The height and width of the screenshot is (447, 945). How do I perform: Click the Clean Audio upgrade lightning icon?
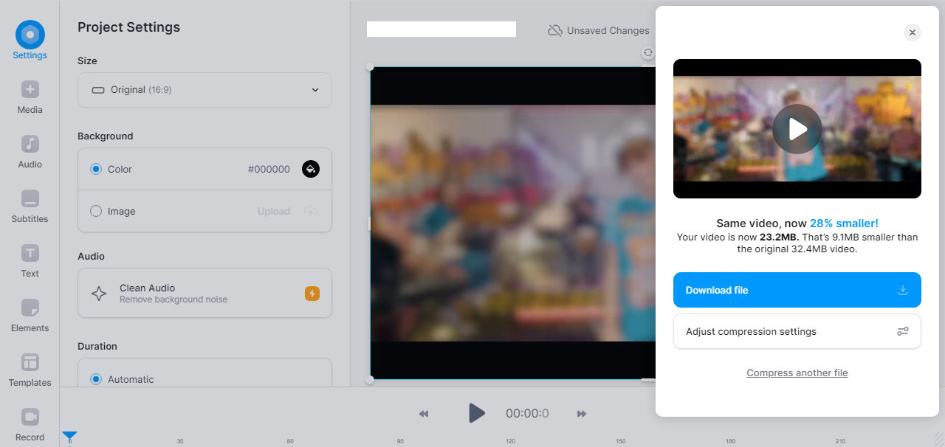(312, 293)
